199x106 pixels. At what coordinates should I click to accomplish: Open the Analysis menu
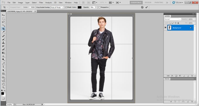click(49, 3)
